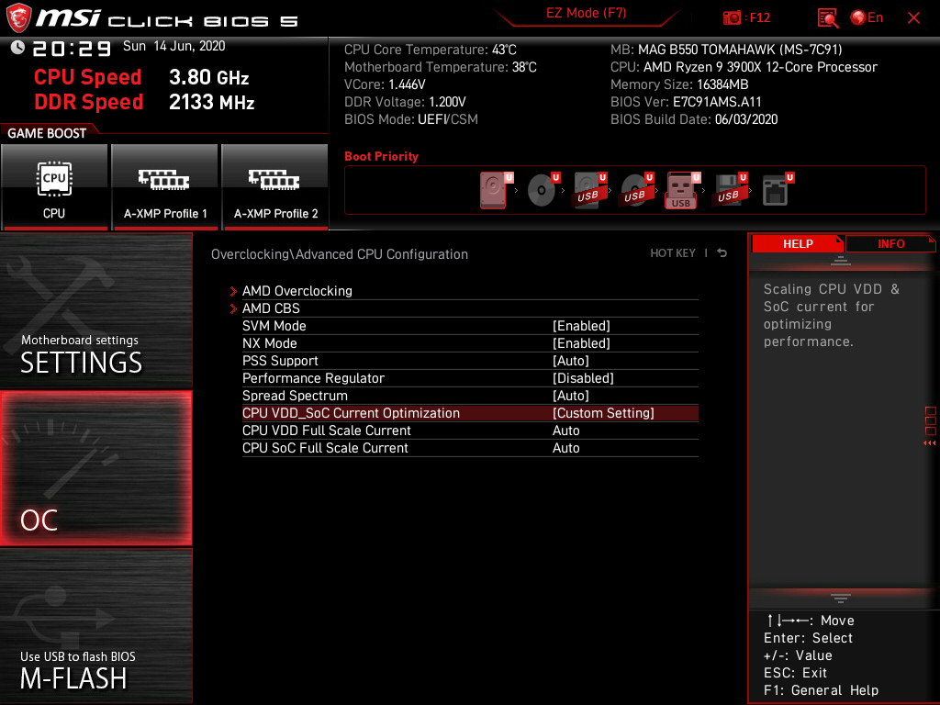Click the 'F1: General Help' hint
The image size is (940, 705).
click(821, 690)
